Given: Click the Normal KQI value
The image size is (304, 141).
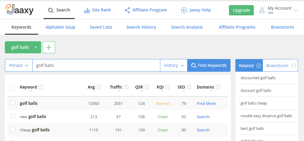Looking at the screenshot, I should (162, 104).
